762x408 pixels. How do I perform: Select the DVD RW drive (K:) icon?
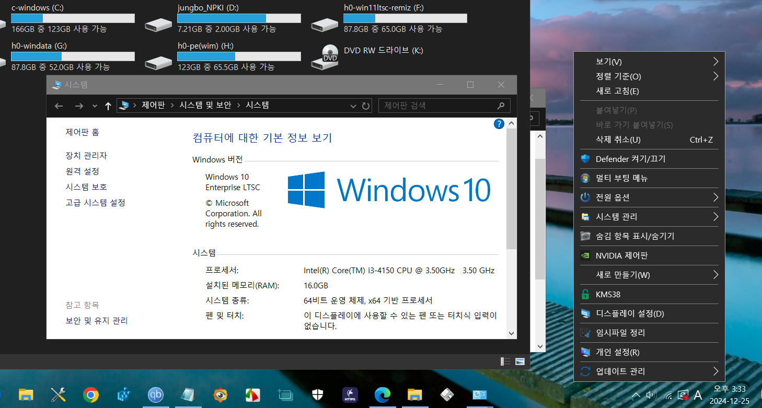[325, 57]
